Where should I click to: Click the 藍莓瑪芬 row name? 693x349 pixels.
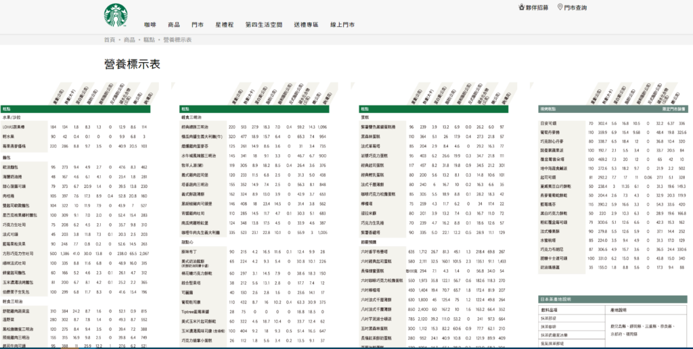tap(549, 204)
